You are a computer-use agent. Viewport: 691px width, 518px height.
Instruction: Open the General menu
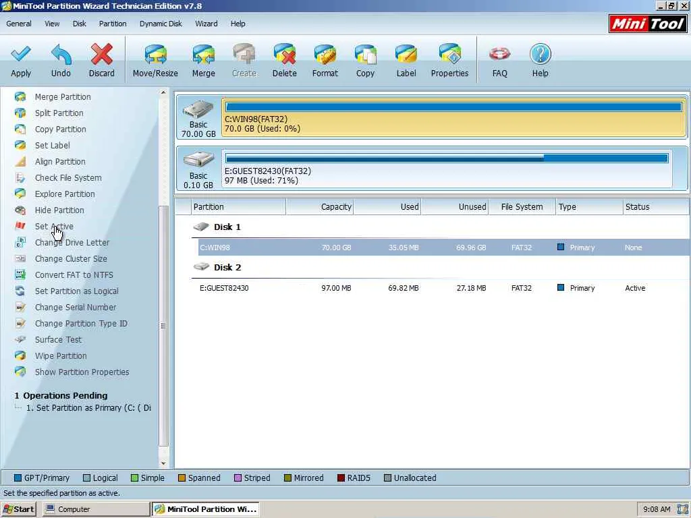pyautogui.click(x=18, y=24)
